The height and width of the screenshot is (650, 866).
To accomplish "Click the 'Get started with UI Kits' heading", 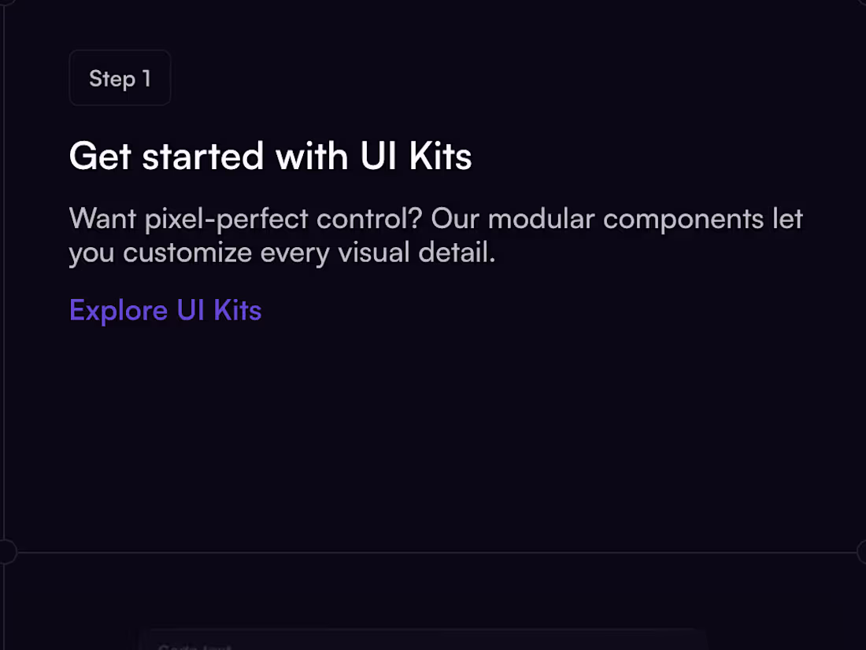I will pos(270,156).
